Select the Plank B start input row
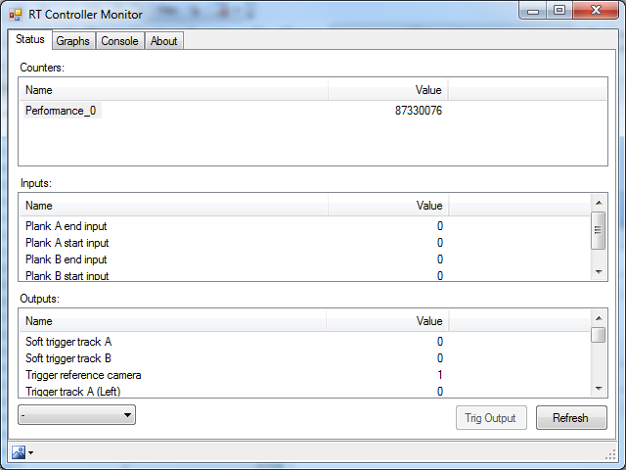 (67, 275)
